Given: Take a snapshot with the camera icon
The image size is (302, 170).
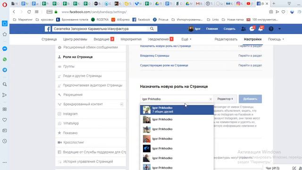Looking at the screenshot, I should (x=271, y=12).
